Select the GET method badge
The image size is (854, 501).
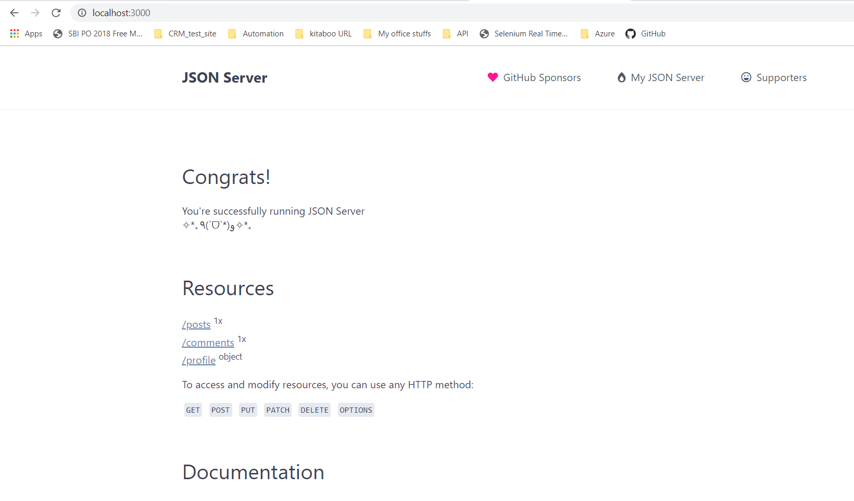(x=193, y=410)
